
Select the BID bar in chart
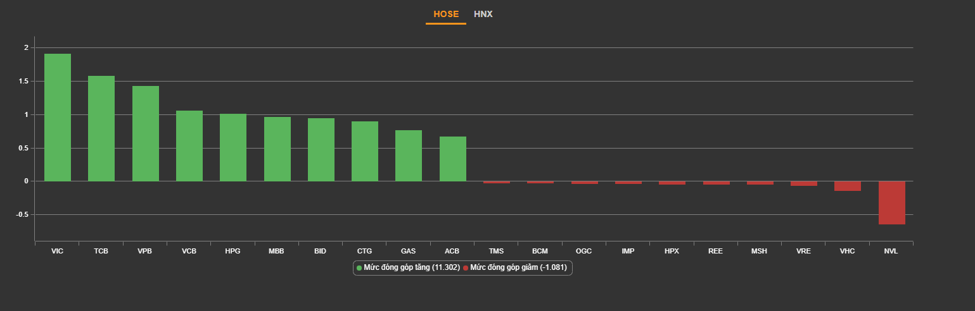pyautogui.click(x=321, y=150)
